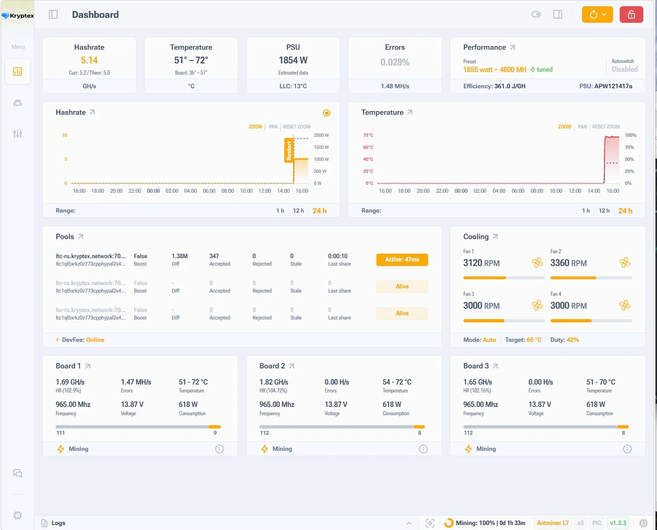Click the Fan 4 speed bar
The width and height of the screenshot is (657, 530).
(x=592, y=321)
